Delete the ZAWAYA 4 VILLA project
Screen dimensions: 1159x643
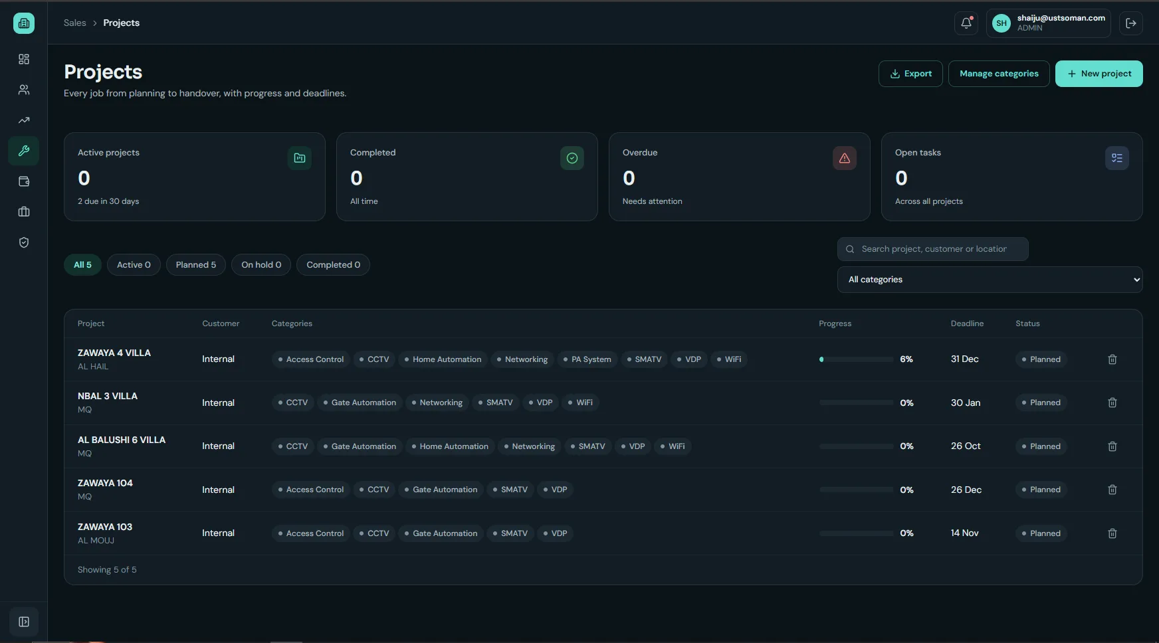[x=1112, y=359]
